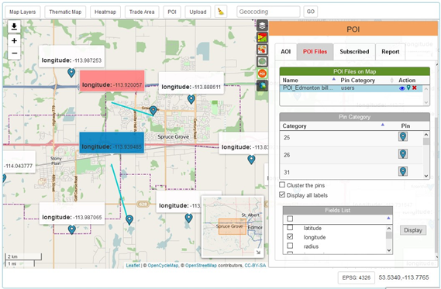
Task: Remove POI_Edmonton file with red X
Action: (415, 88)
